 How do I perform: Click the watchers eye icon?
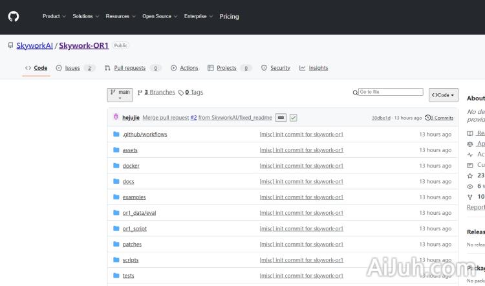[x=470, y=186]
